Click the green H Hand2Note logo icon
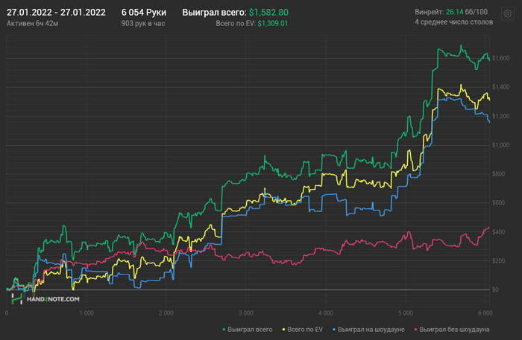This screenshot has height=340, width=522. 17,299
